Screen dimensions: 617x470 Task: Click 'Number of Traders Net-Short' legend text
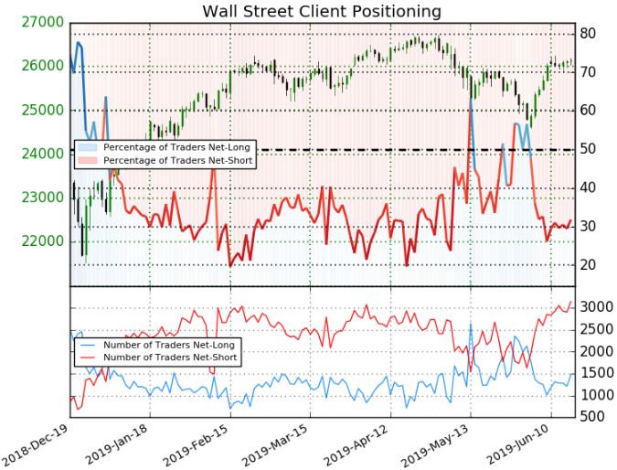tap(170, 358)
